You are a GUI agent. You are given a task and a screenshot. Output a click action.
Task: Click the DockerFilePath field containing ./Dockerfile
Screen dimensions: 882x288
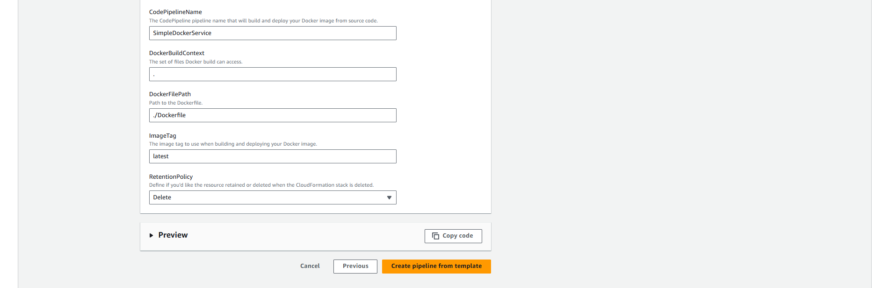[x=272, y=115]
